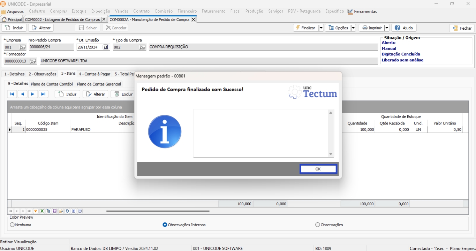Click the Excel export icon below grid
Image resolution: width=476 pixels, height=251 pixels.
pos(42,211)
